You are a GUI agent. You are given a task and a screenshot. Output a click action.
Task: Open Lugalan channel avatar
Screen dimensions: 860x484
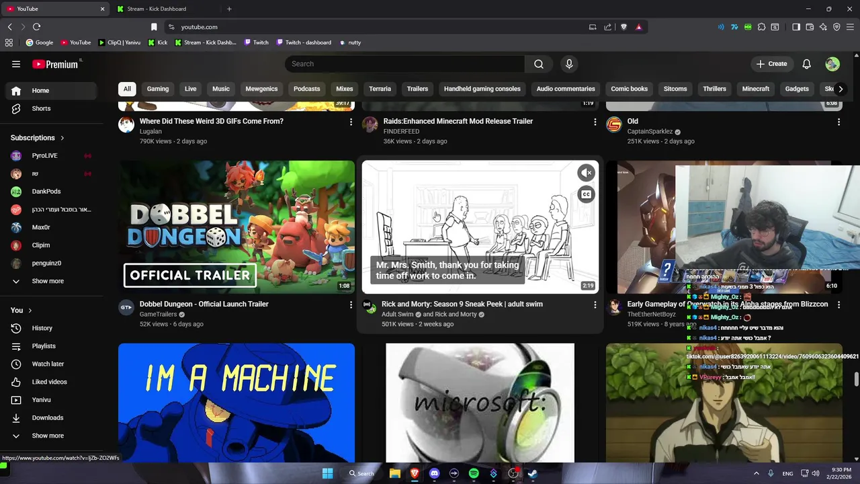coord(126,125)
